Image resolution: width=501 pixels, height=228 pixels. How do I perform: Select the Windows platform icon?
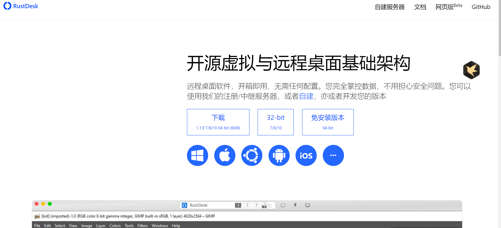[197, 155]
